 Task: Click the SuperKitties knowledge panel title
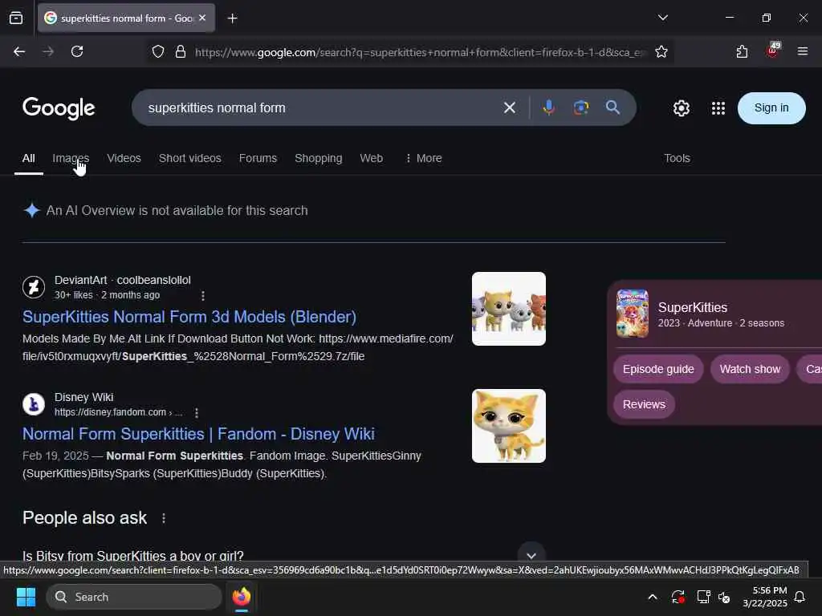[x=693, y=307]
